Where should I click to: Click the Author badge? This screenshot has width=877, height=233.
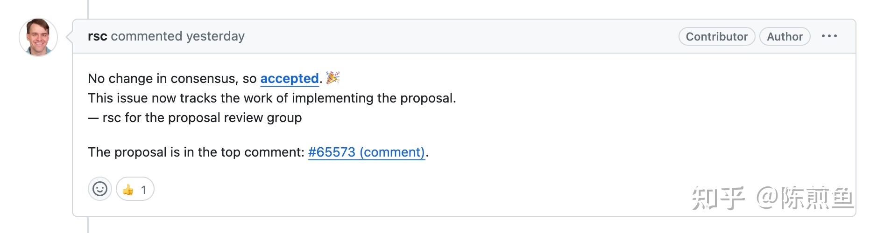(x=785, y=36)
